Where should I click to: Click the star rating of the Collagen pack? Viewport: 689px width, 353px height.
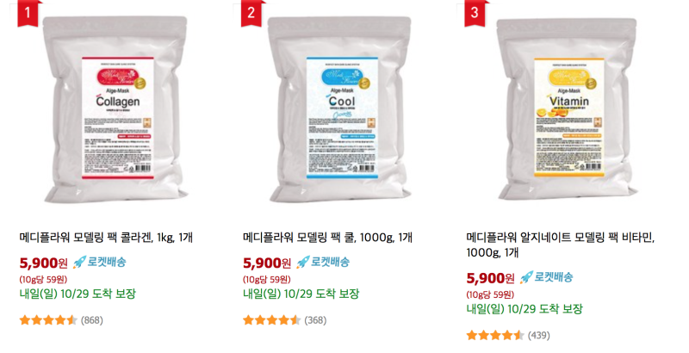(x=48, y=320)
